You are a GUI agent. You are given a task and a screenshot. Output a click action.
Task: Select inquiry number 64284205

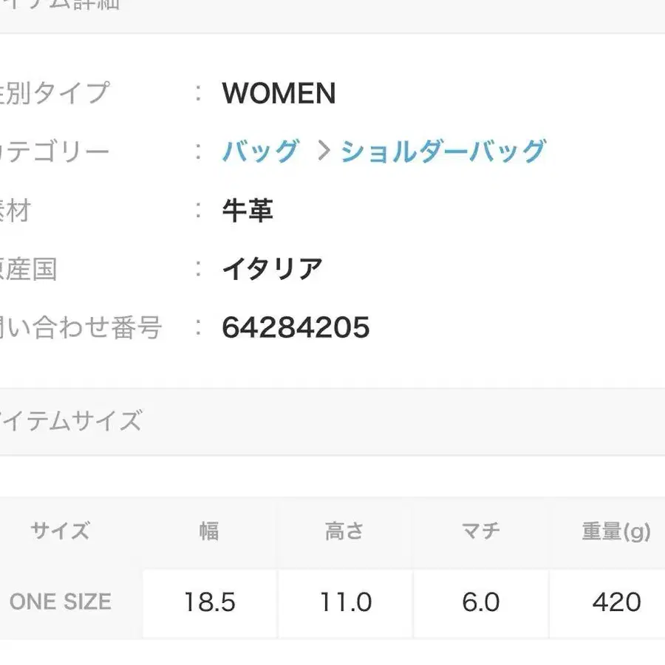click(x=296, y=327)
